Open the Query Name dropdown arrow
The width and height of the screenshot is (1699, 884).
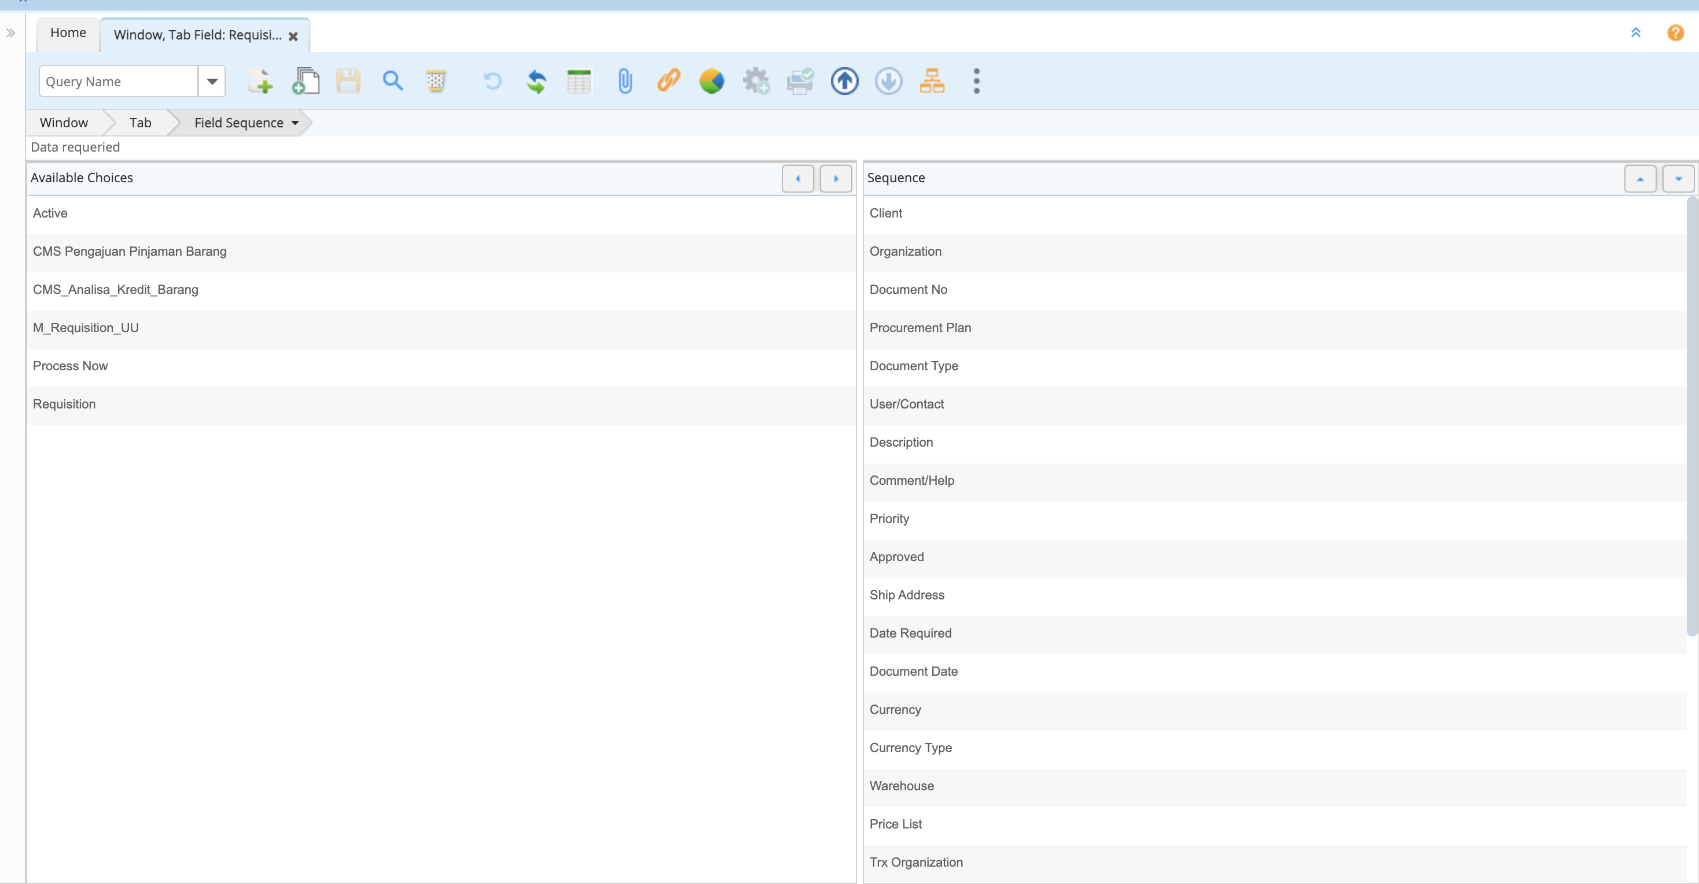(212, 81)
